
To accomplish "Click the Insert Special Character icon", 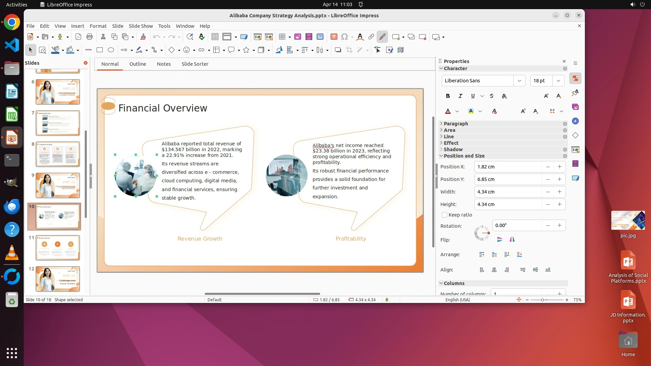I will click(x=344, y=37).
